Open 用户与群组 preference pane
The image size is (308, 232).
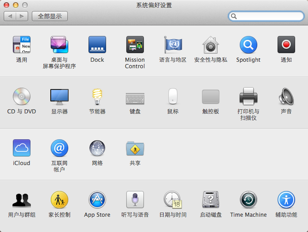pos(22,200)
